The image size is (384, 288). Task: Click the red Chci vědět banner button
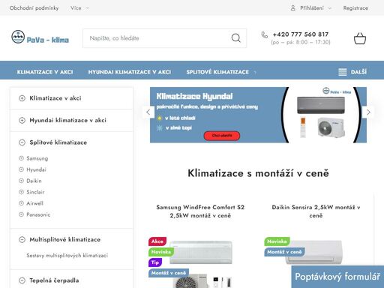[222, 136]
